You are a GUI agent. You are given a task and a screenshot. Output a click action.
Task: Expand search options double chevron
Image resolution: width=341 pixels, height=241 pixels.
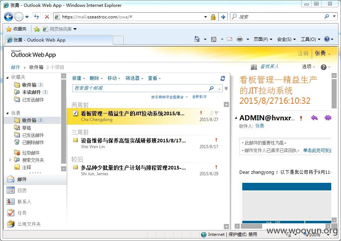[x=226, y=88]
